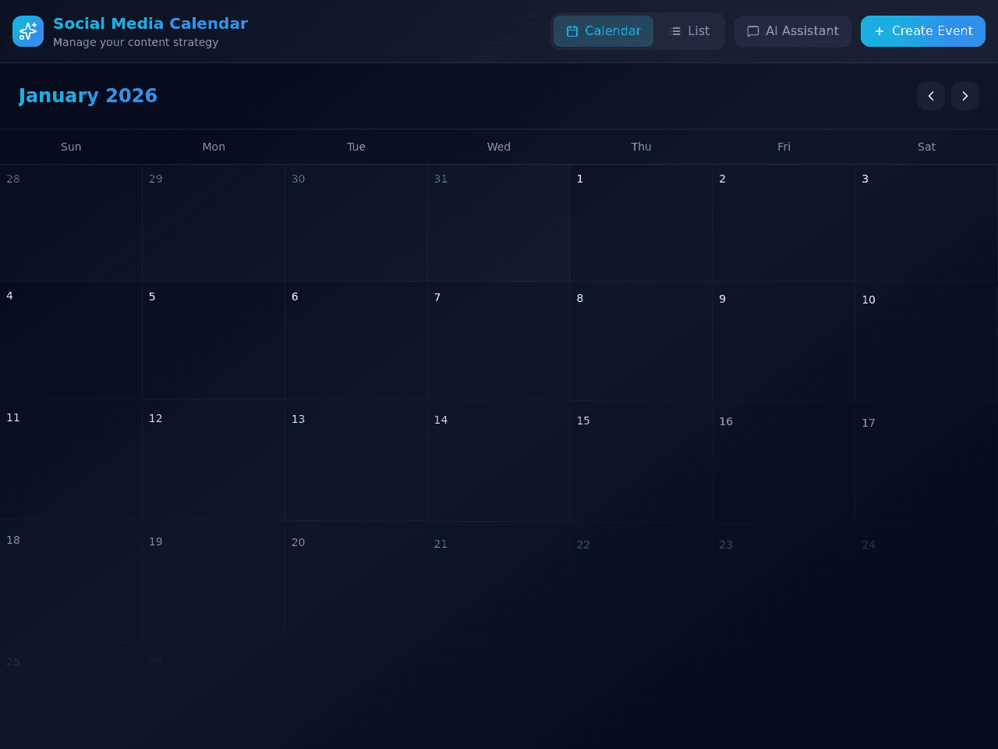Select the January 6 day cell
This screenshot has width=998, height=749.
(356, 341)
